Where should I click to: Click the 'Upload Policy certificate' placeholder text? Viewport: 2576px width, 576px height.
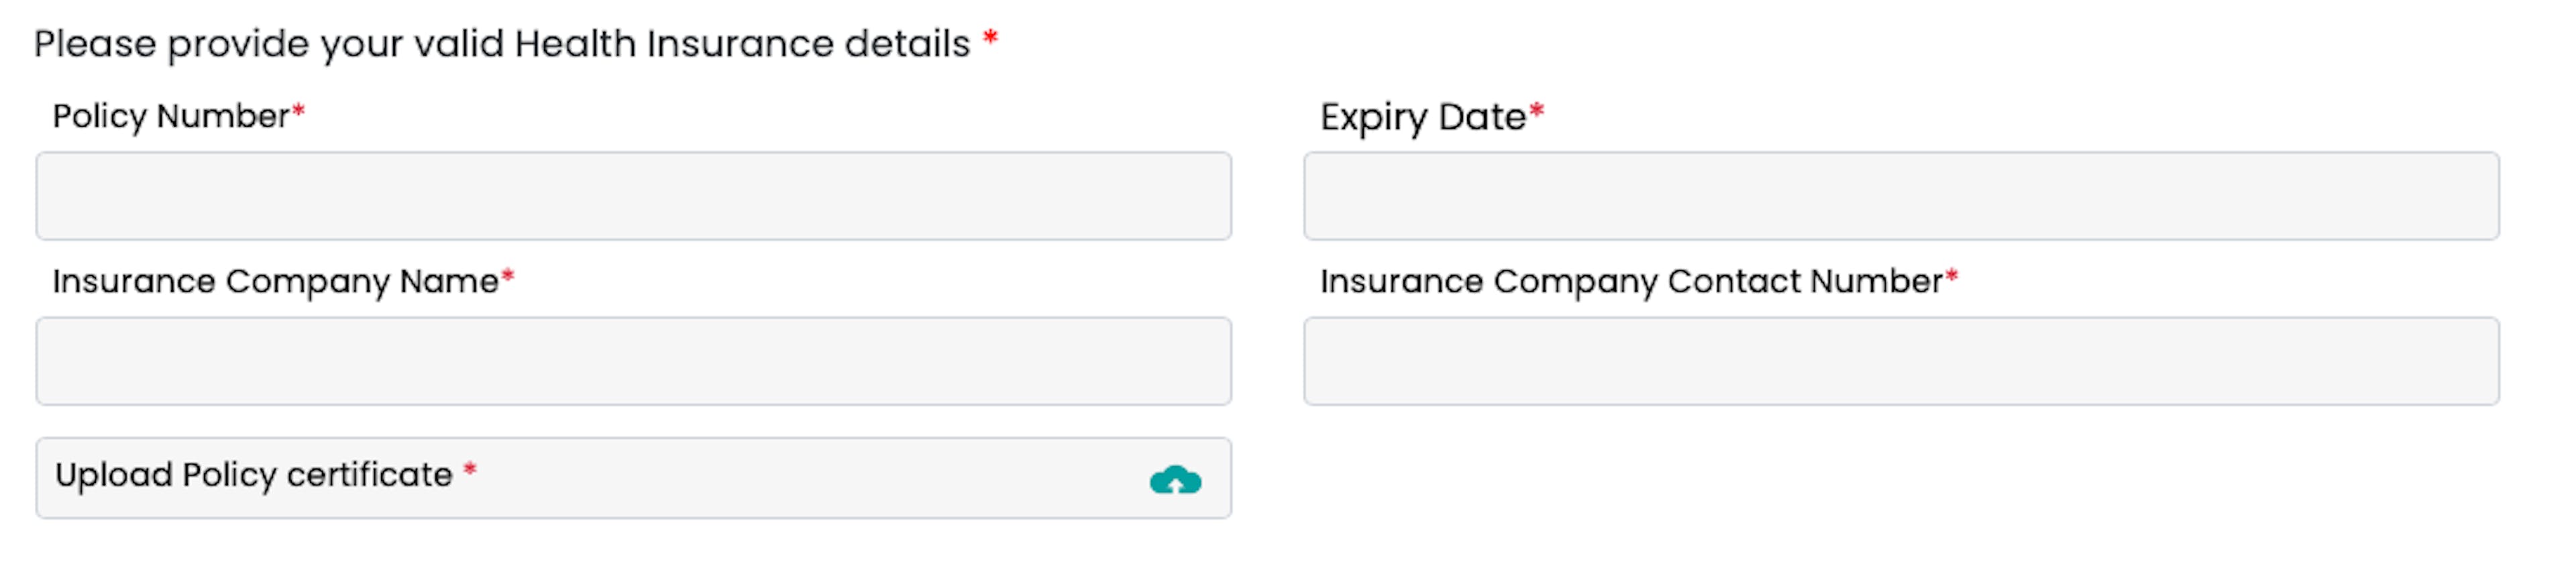(x=254, y=475)
